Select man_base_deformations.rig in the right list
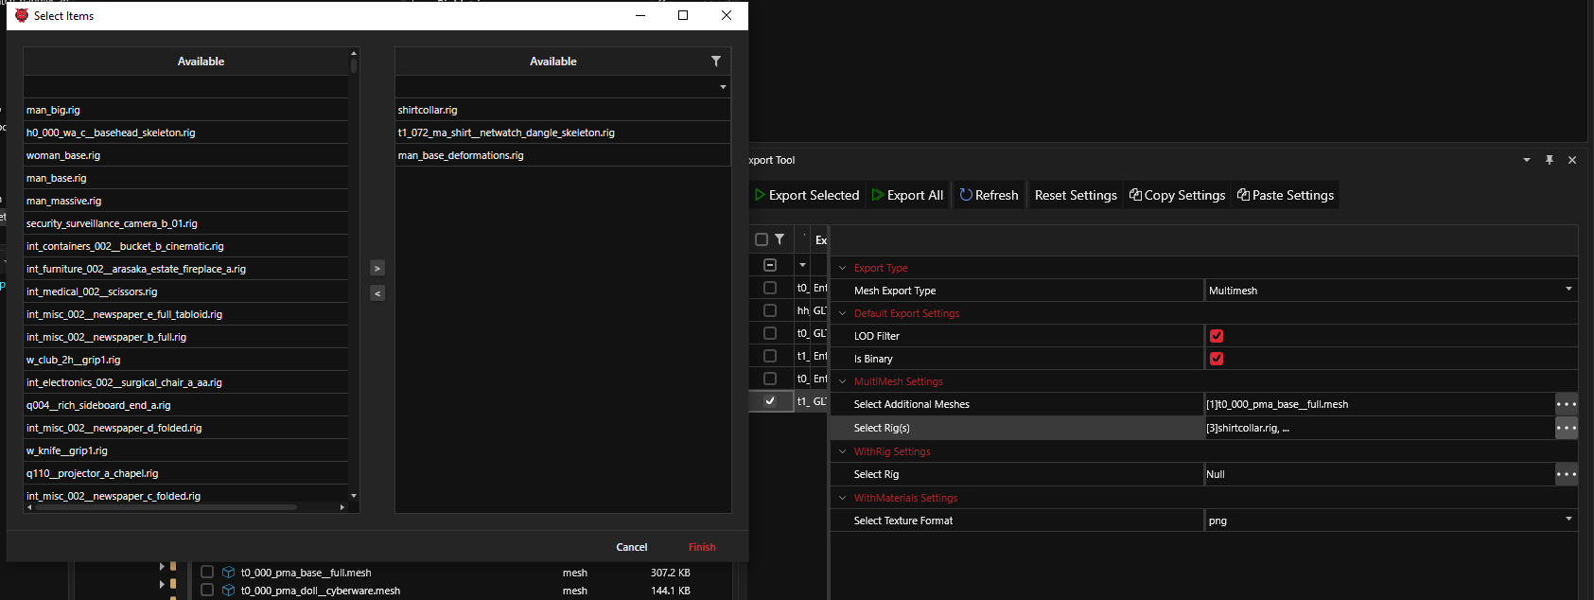The width and height of the screenshot is (1594, 600). pos(461,155)
